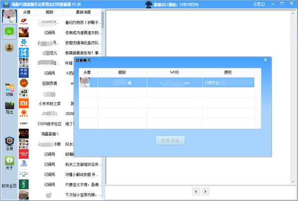
Task: Click the WXID column header
Action: point(174,72)
